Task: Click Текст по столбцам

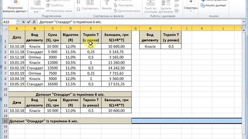Action: pyautogui.click(x=150, y=7)
